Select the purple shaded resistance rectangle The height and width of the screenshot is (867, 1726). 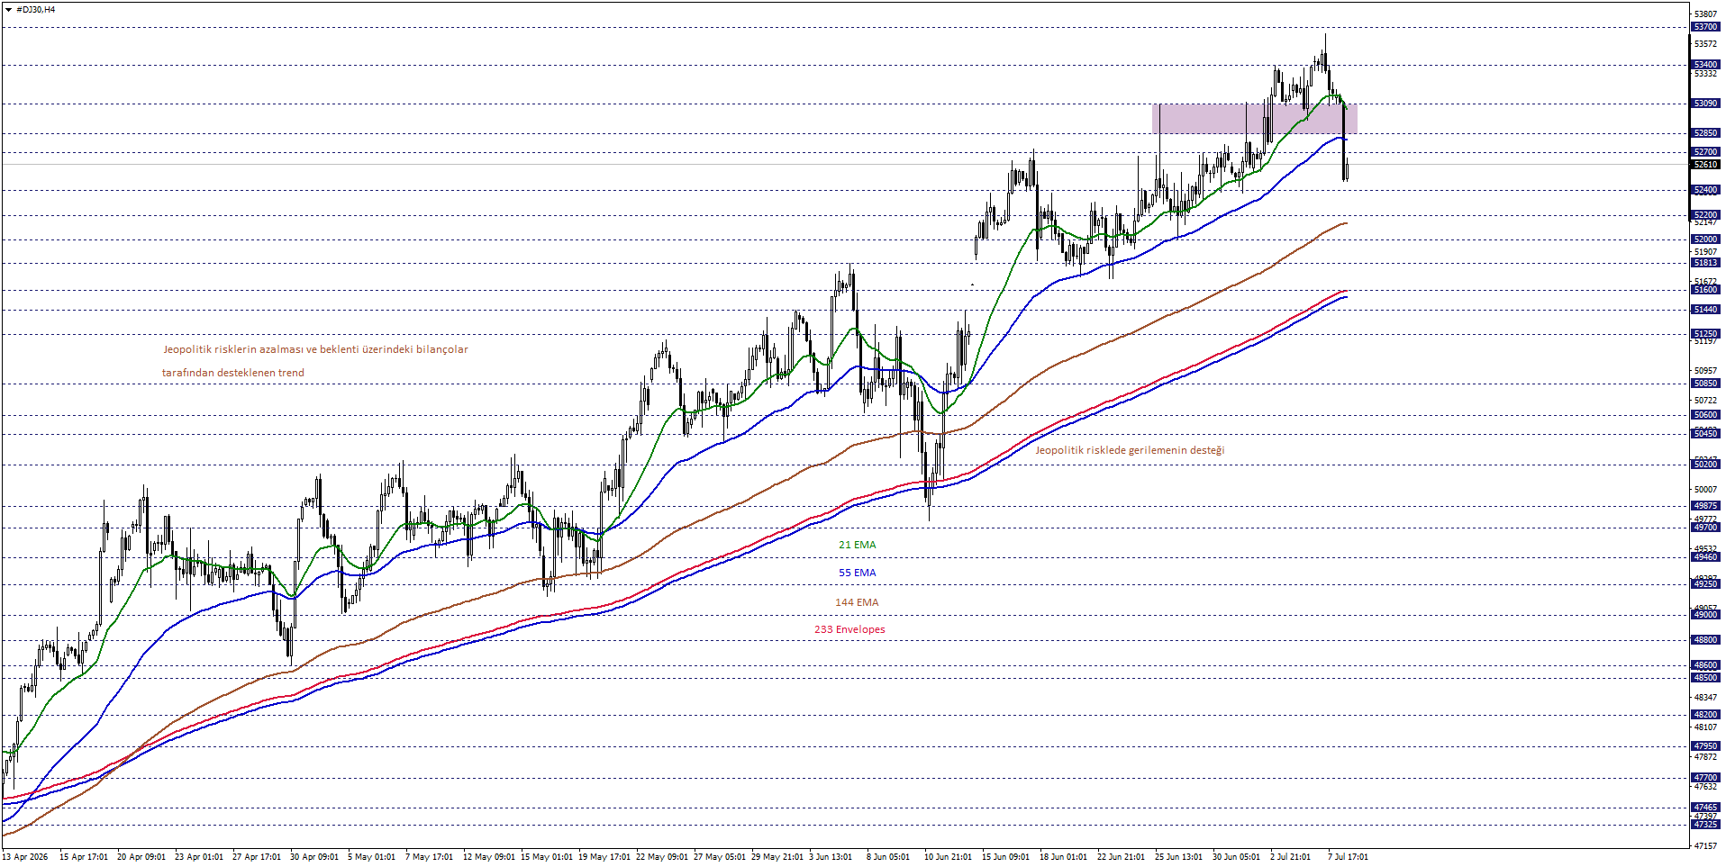[x=1254, y=119]
